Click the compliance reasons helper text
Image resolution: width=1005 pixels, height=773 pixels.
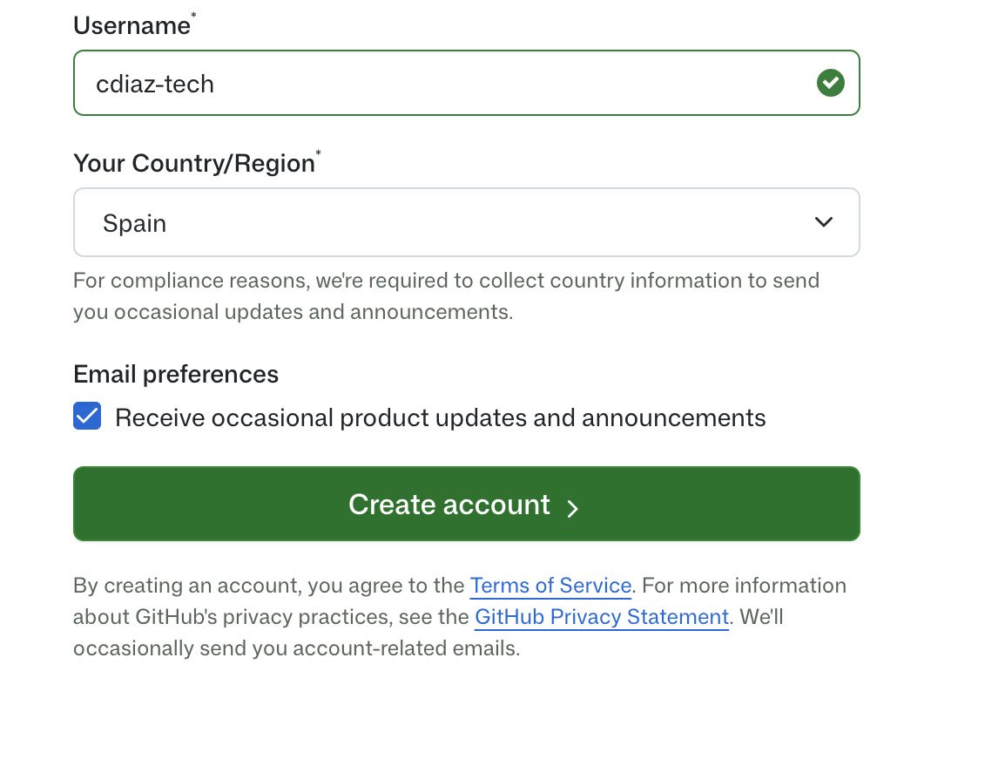click(446, 295)
